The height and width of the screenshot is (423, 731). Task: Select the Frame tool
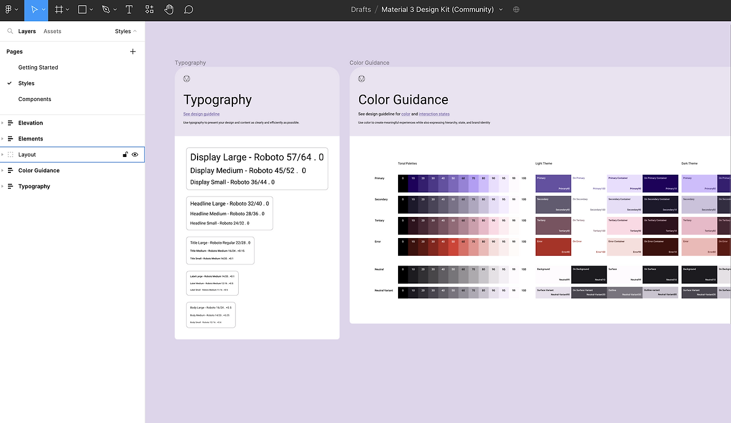(x=58, y=10)
